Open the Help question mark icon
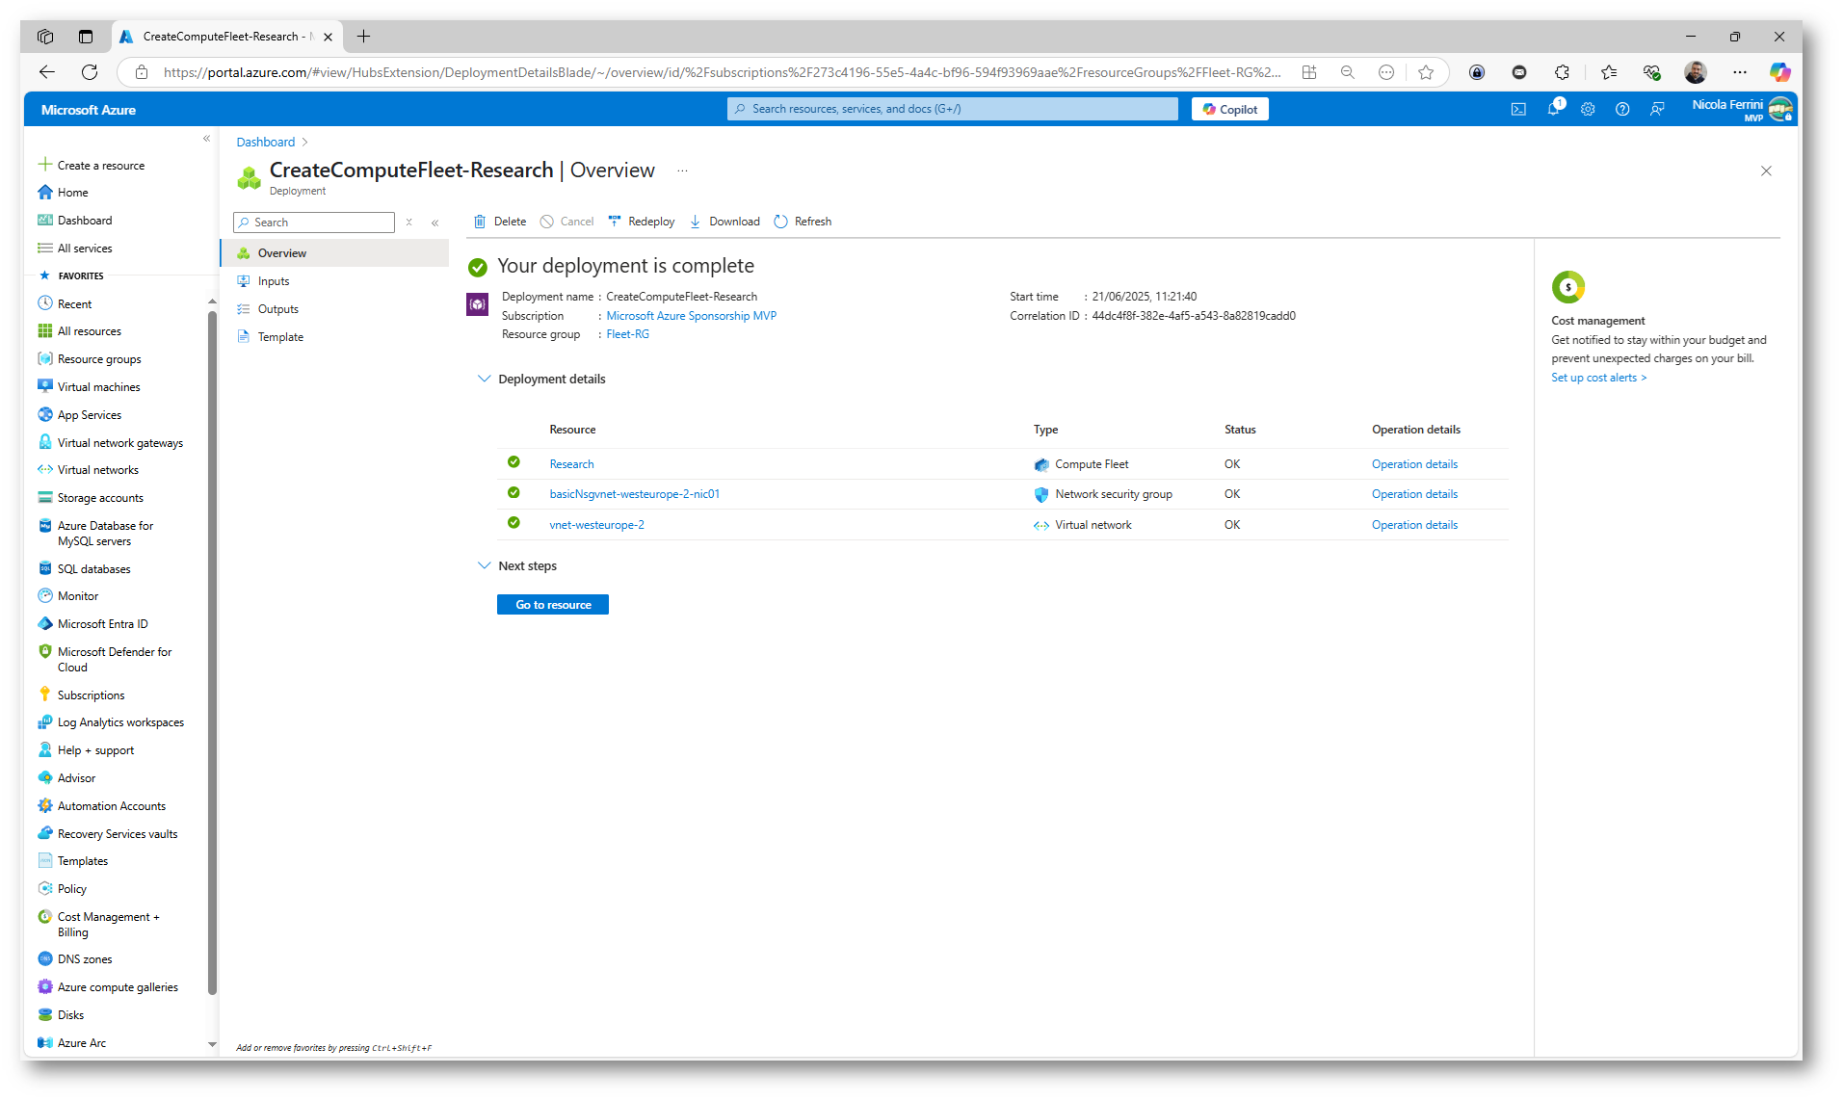 [x=1622, y=109]
